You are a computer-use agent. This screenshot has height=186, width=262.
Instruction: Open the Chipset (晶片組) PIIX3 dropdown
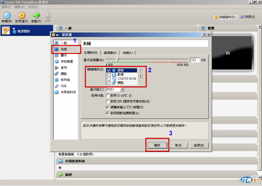click(x=115, y=89)
